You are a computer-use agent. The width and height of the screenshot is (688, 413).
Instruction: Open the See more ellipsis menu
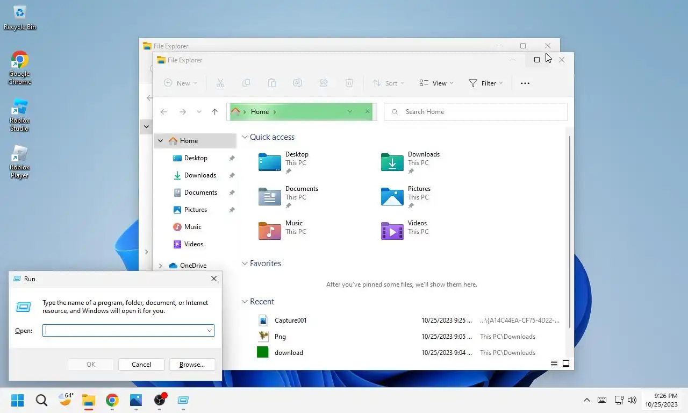pyautogui.click(x=525, y=83)
